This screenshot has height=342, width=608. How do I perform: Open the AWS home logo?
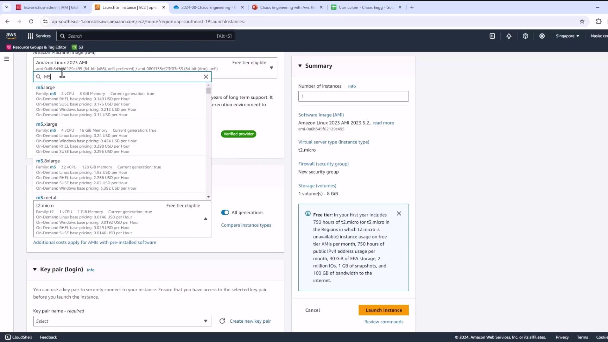point(11,36)
